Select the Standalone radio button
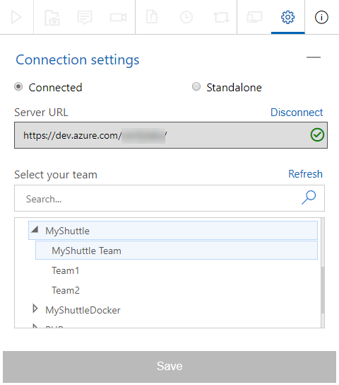 click(x=196, y=86)
